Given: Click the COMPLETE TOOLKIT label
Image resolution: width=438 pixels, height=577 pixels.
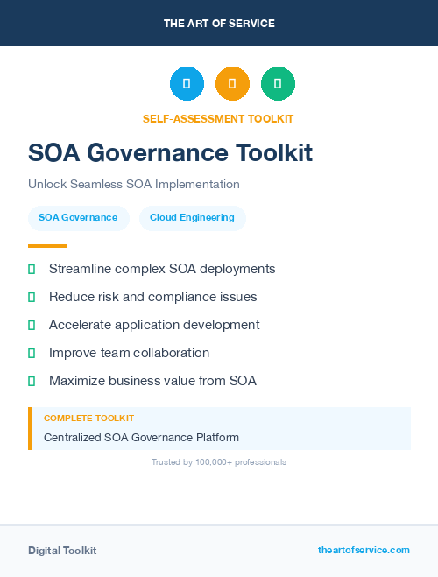Looking at the screenshot, I should 88,419.
